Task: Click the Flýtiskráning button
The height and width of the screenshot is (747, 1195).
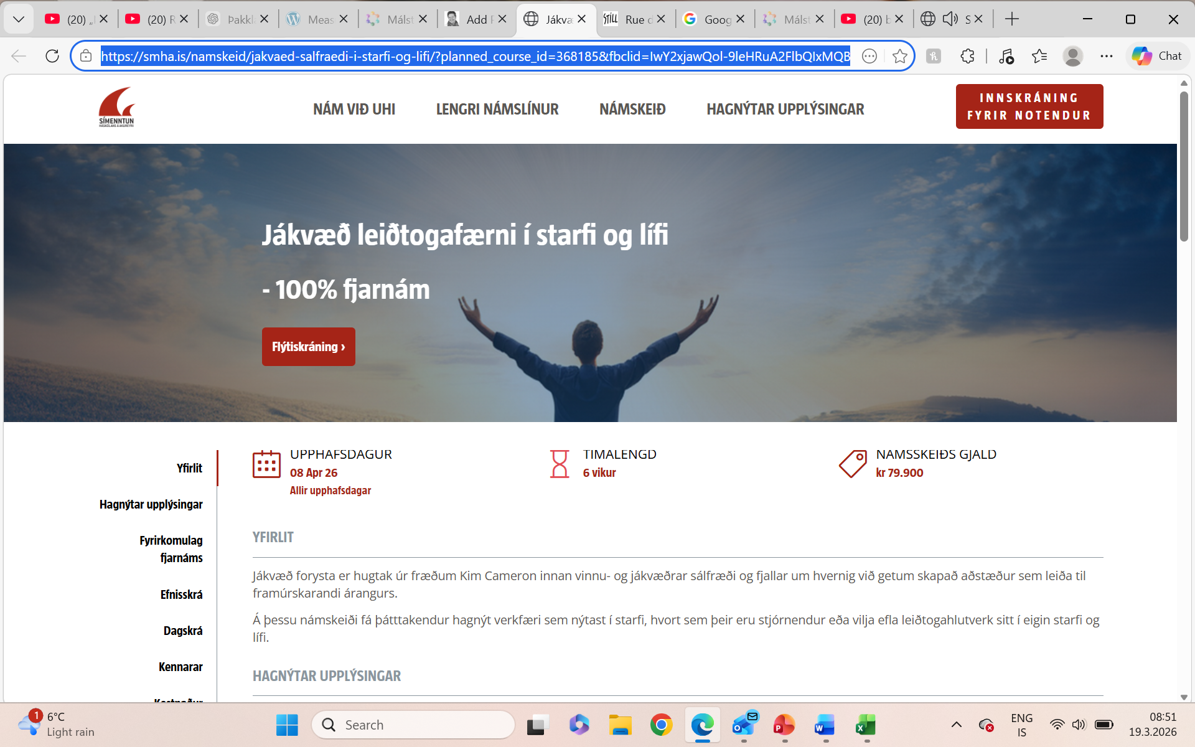Action: pos(308,347)
